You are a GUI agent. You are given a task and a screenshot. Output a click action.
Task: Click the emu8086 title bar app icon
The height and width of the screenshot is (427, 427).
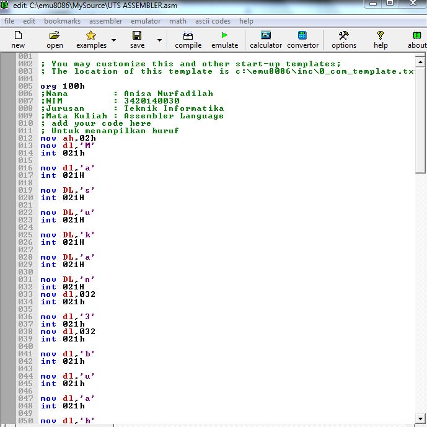(4, 4)
